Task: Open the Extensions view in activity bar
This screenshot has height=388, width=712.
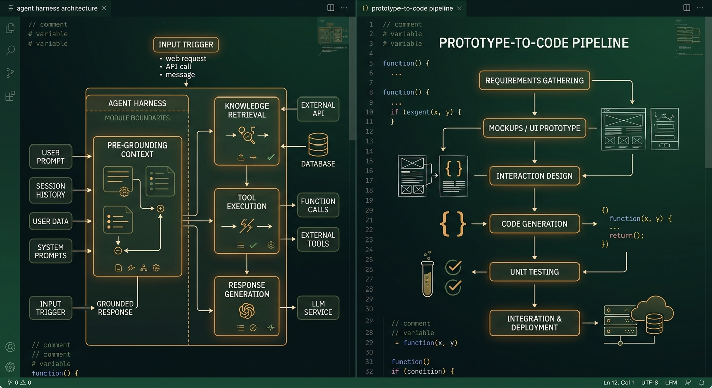Action: 10,96
